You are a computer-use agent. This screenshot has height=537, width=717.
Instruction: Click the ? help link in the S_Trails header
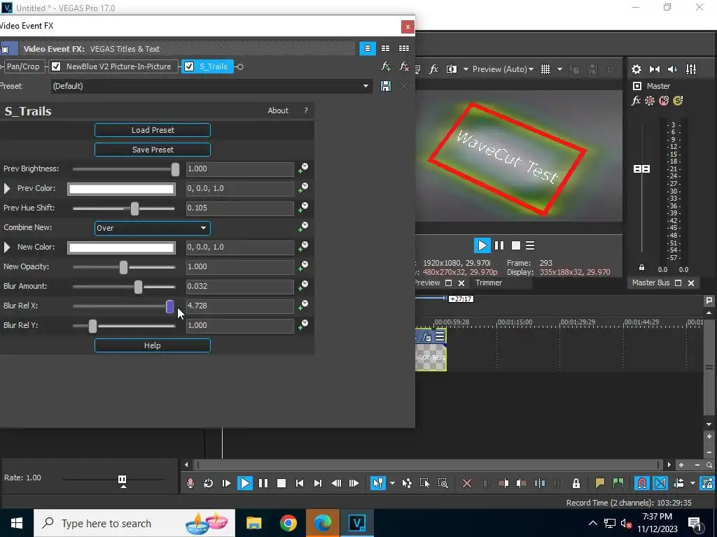tap(306, 110)
